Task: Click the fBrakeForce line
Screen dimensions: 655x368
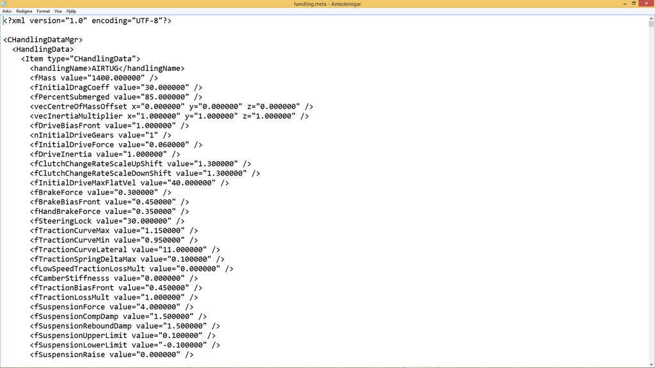Action: point(100,192)
